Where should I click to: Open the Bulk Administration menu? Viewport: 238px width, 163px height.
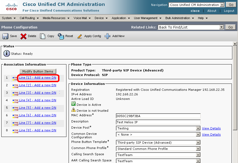tap(180, 18)
